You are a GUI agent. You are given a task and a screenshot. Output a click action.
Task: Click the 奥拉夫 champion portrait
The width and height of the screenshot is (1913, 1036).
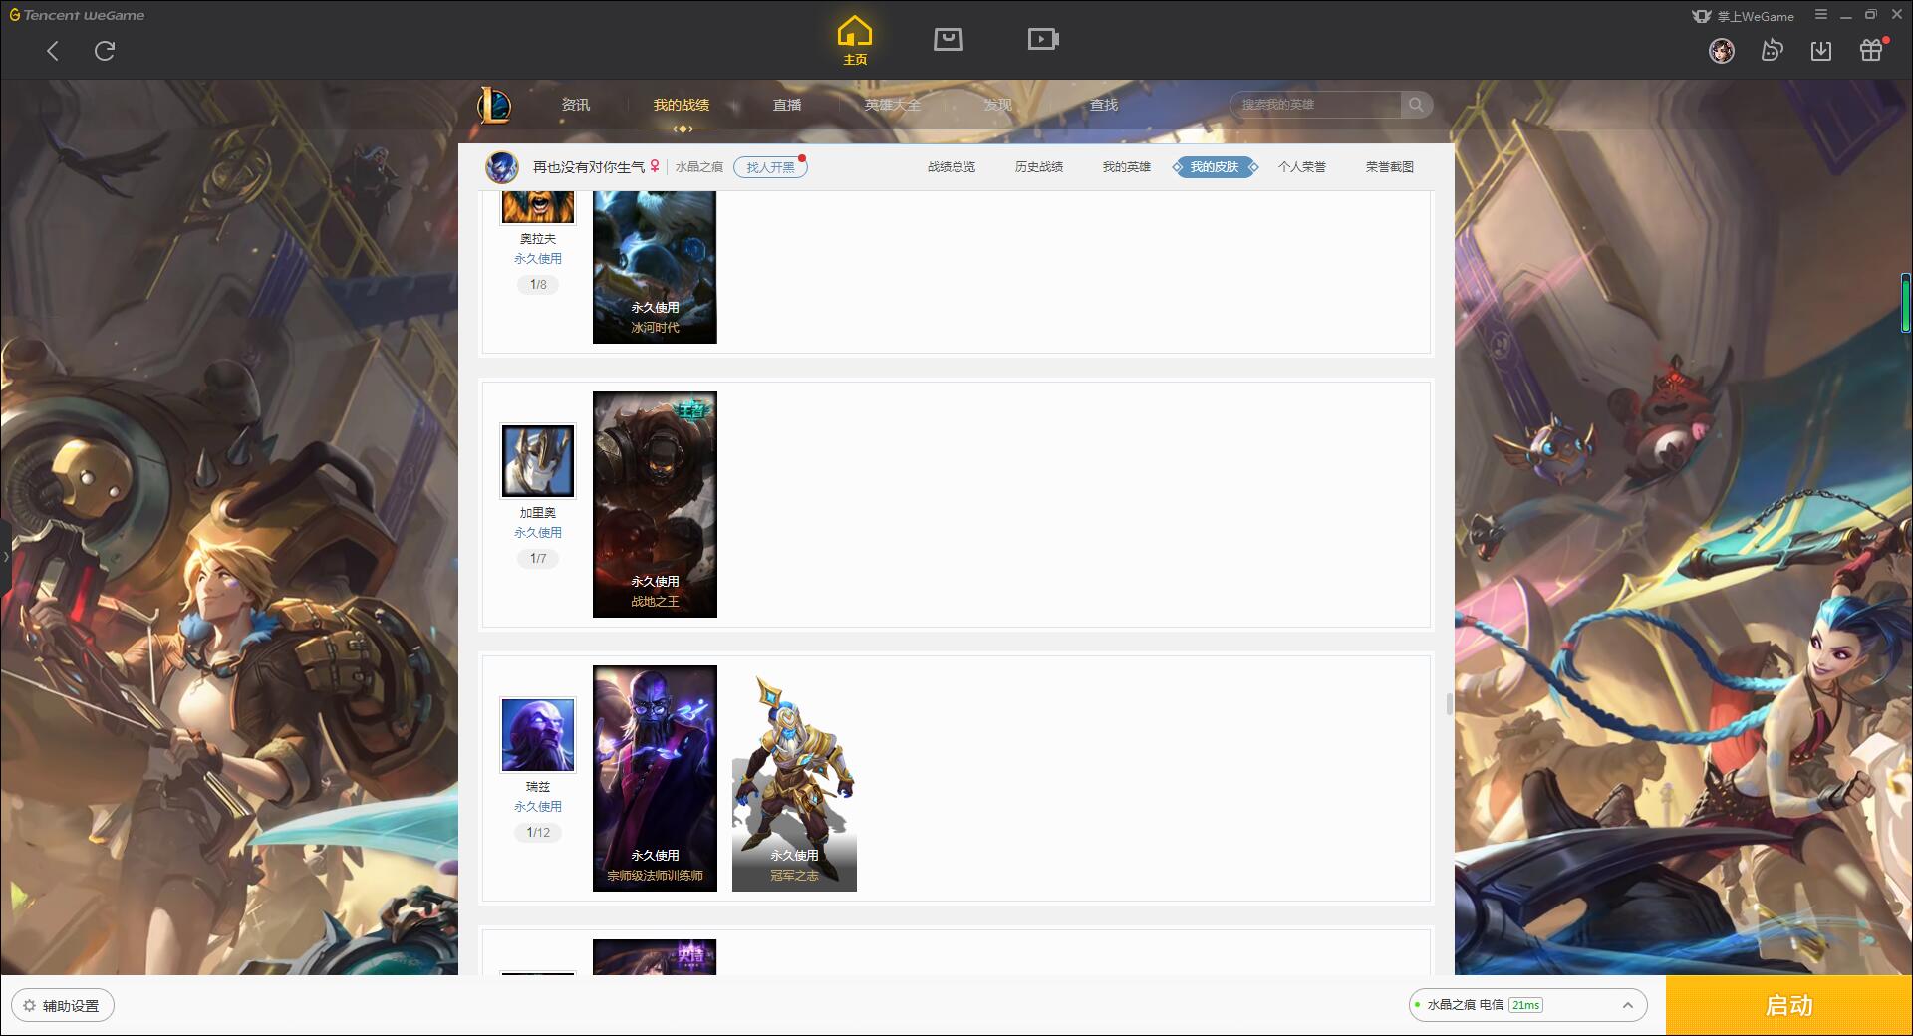point(538,207)
